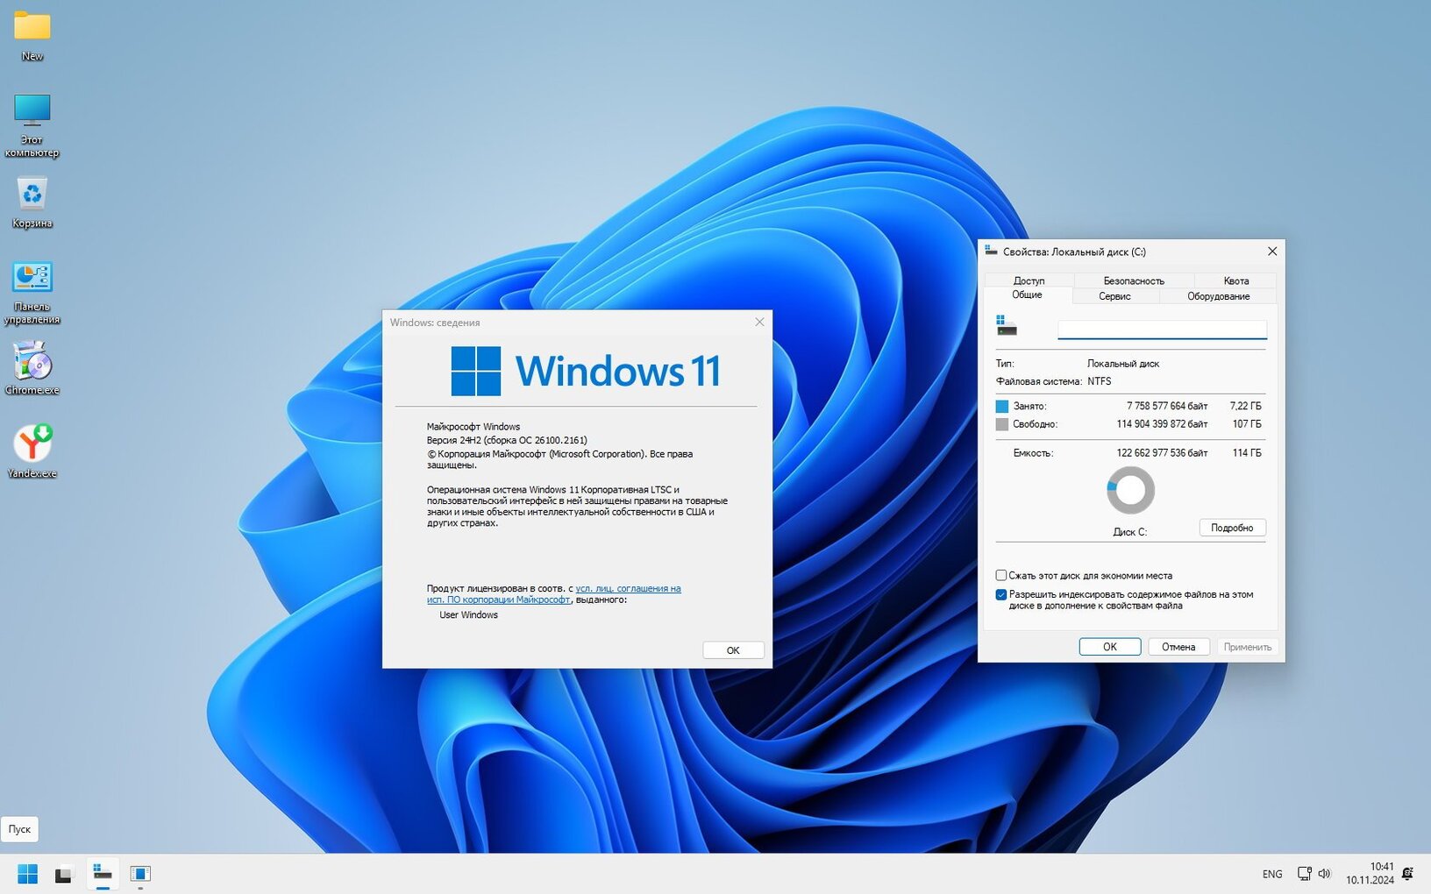Uncheck Разрешить индексировать содержимое checkbox

(1001, 594)
